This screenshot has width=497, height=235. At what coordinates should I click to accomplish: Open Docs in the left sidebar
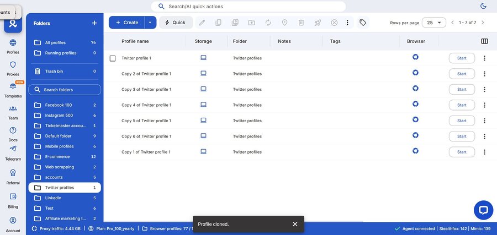click(x=13, y=134)
